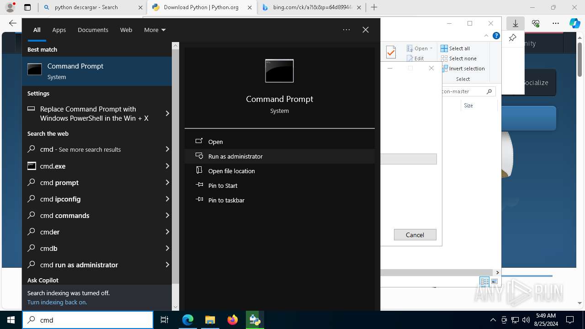Open the volume control in system tray

coord(526,320)
